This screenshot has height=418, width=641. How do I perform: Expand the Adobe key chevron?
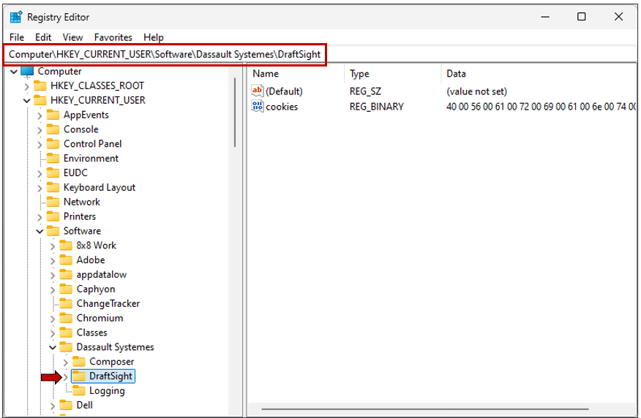click(x=53, y=260)
